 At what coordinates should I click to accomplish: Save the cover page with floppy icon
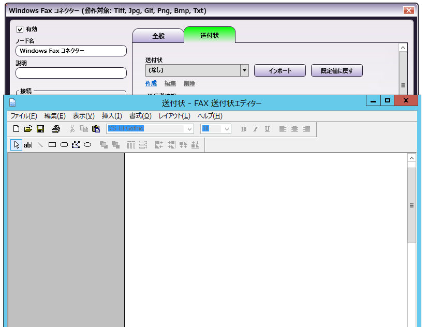pyautogui.click(x=40, y=129)
